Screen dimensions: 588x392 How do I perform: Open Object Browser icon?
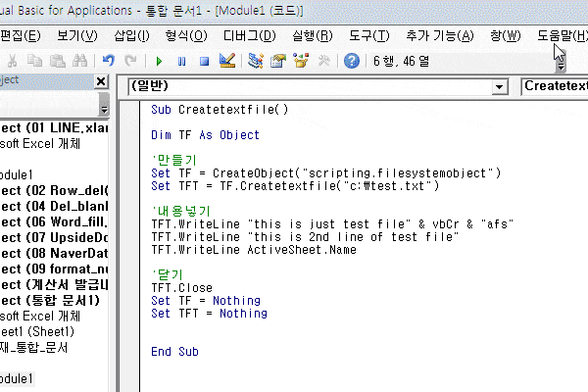pyautogui.click(x=301, y=61)
